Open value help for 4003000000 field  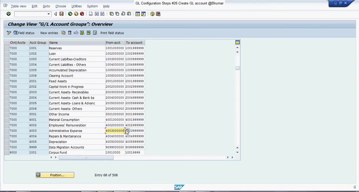point(127,131)
